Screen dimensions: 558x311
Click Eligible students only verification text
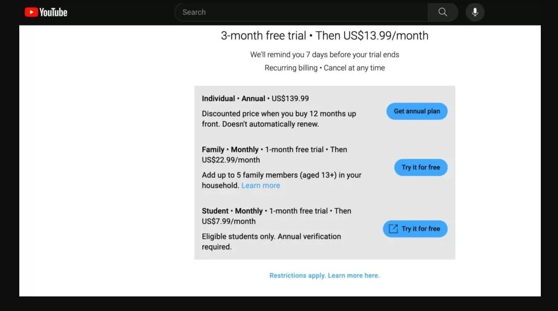point(271,241)
